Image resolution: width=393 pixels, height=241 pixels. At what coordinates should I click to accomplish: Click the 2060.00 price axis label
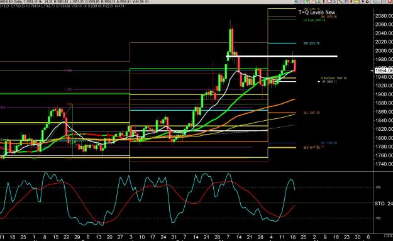point(384,25)
